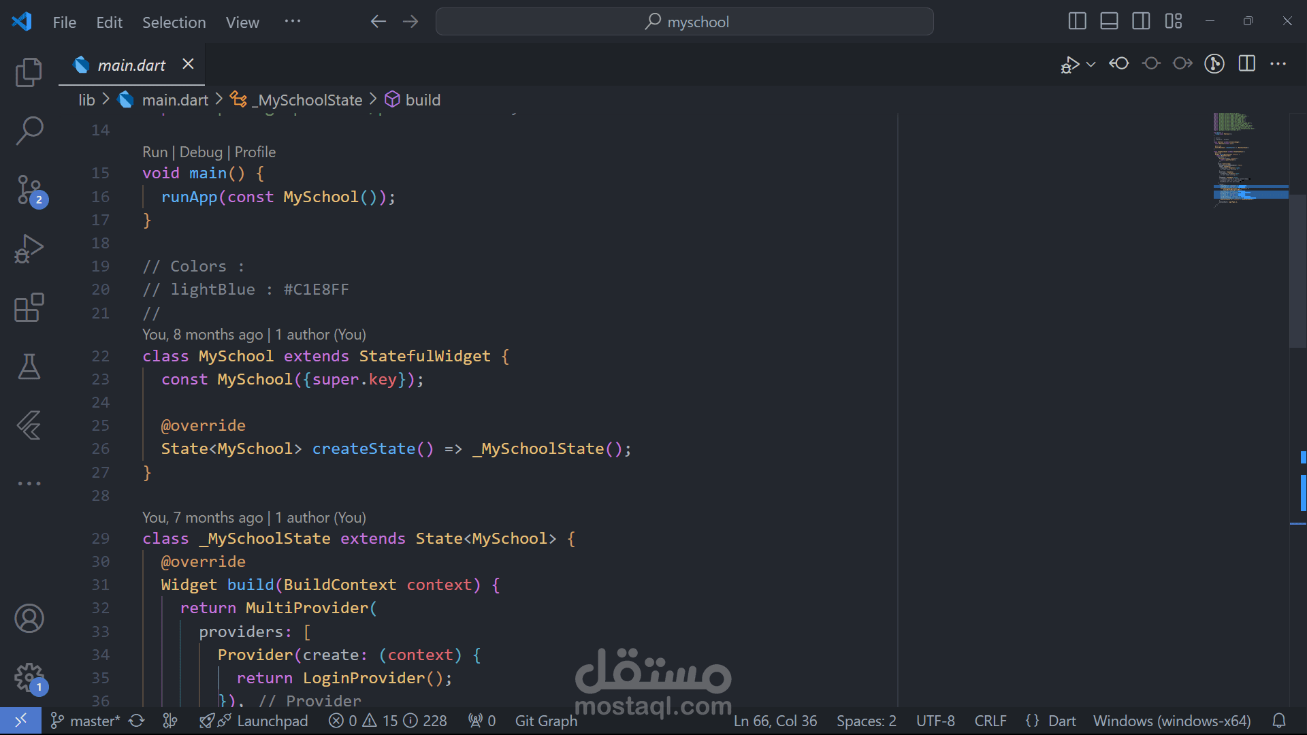
Task: Open the Source Control view
Action: click(x=29, y=190)
